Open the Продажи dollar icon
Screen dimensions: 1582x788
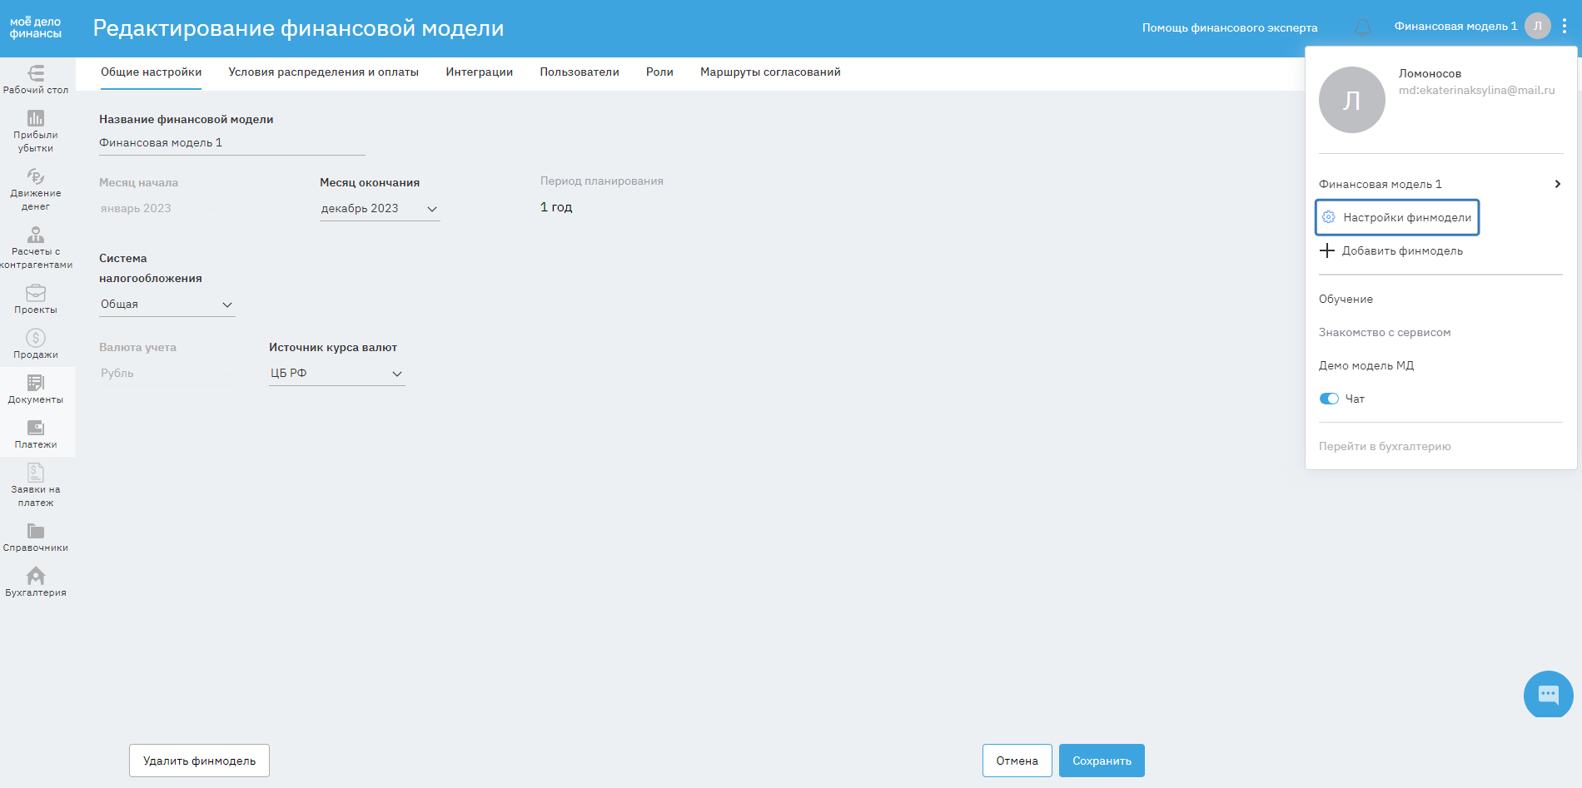pyautogui.click(x=36, y=338)
